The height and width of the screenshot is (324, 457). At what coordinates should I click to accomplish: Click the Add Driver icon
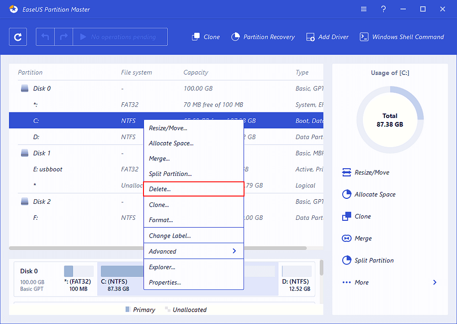click(327, 37)
